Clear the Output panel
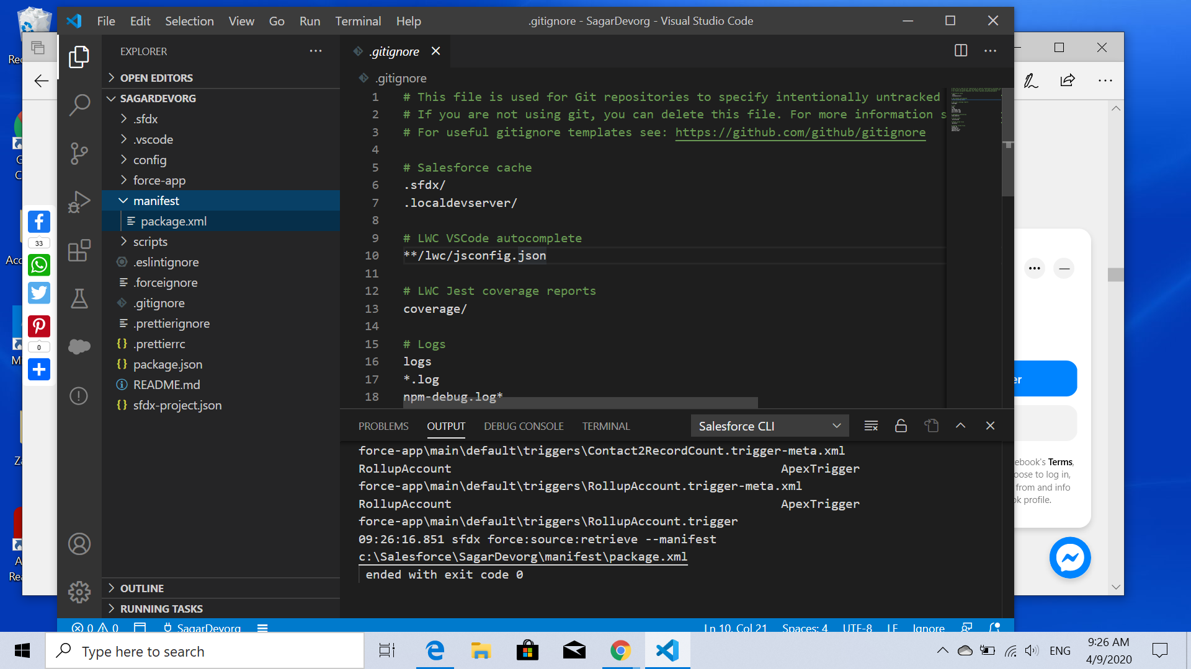 (871, 426)
